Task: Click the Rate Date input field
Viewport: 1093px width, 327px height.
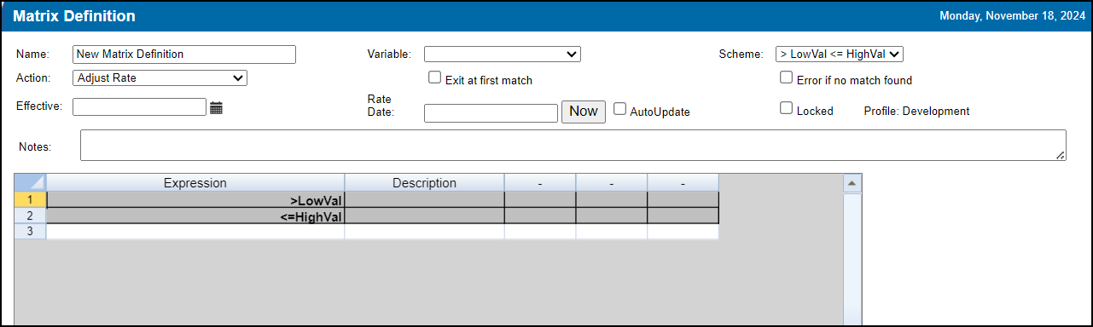Action: pyautogui.click(x=491, y=112)
